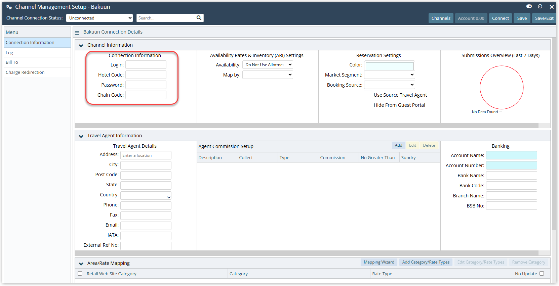This screenshot has width=559, height=286.
Task: Click the Channels button
Action: 441,18
